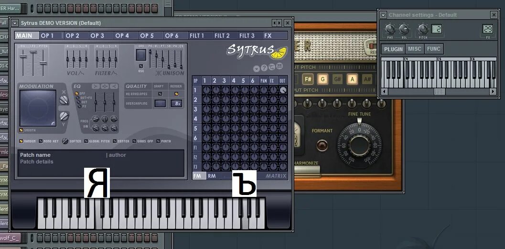Select the first EQ band type icon

[x=96, y=87]
